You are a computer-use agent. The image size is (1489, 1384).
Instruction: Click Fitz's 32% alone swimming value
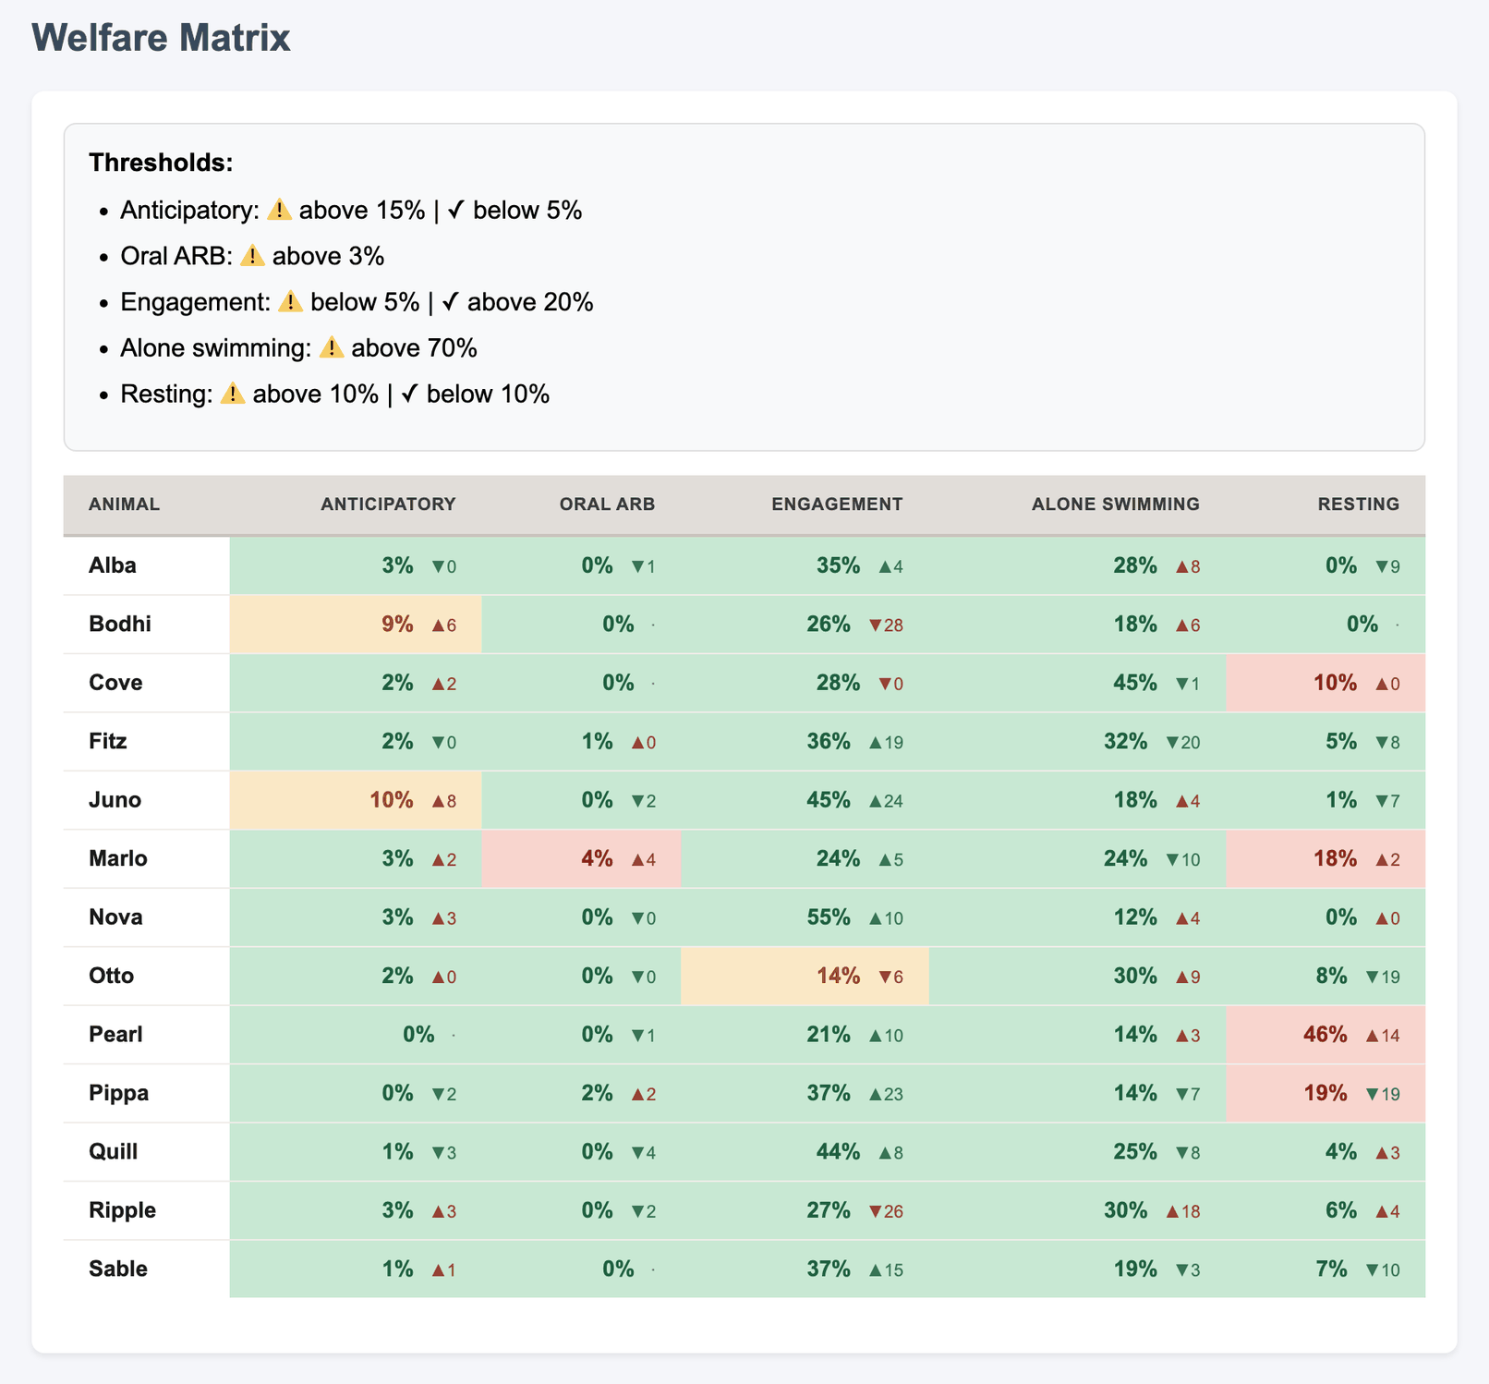tap(1126, 741)
